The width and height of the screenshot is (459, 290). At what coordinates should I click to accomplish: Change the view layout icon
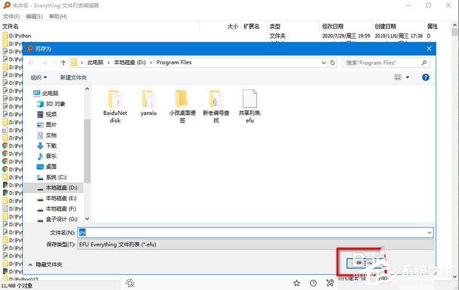(x=398, y=77)
